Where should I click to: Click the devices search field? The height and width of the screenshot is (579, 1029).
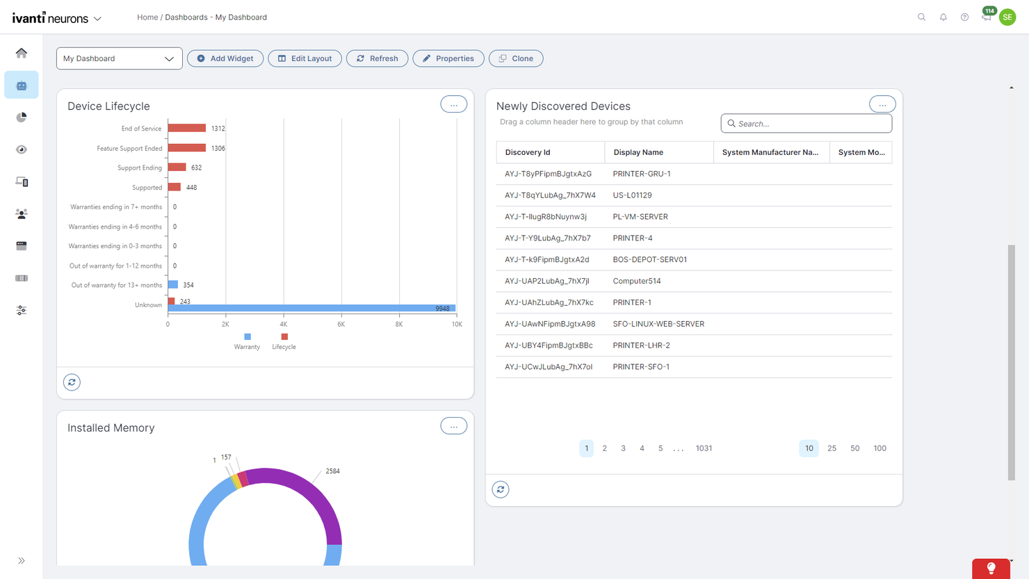coord(807,124)
